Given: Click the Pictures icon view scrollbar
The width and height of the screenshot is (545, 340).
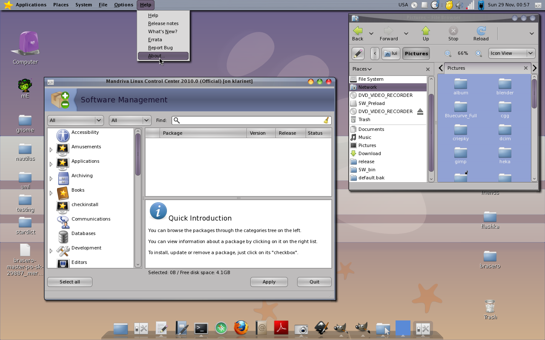Looking at the screenshot, I should point(534,128).
